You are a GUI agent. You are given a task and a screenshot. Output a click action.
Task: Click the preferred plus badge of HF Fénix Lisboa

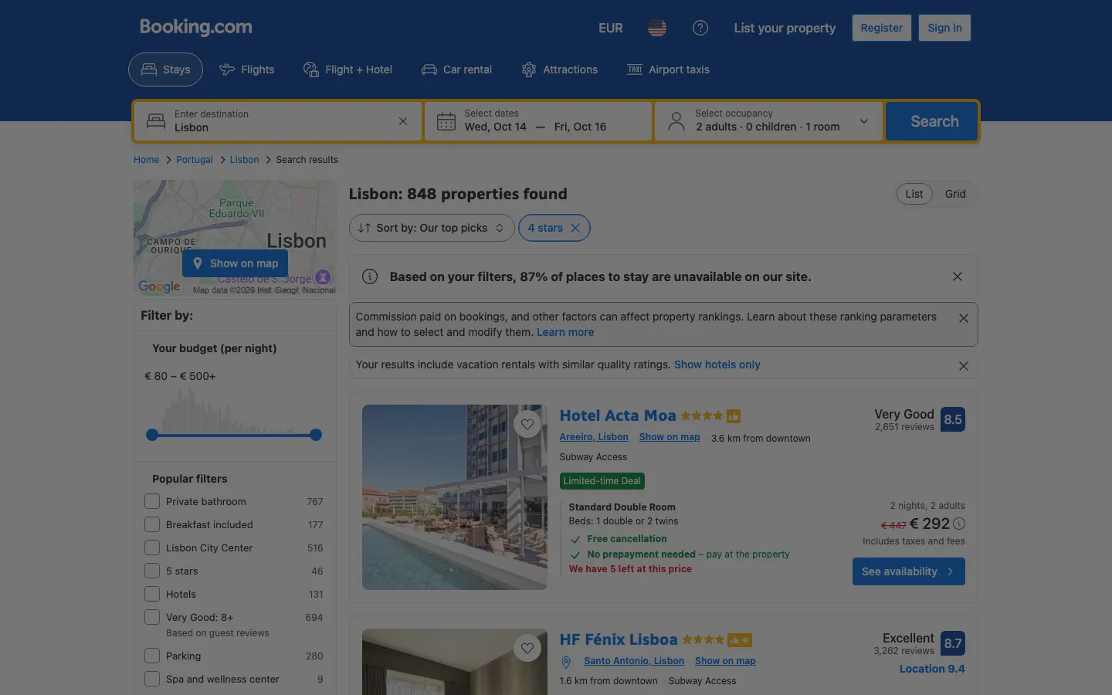740,640
